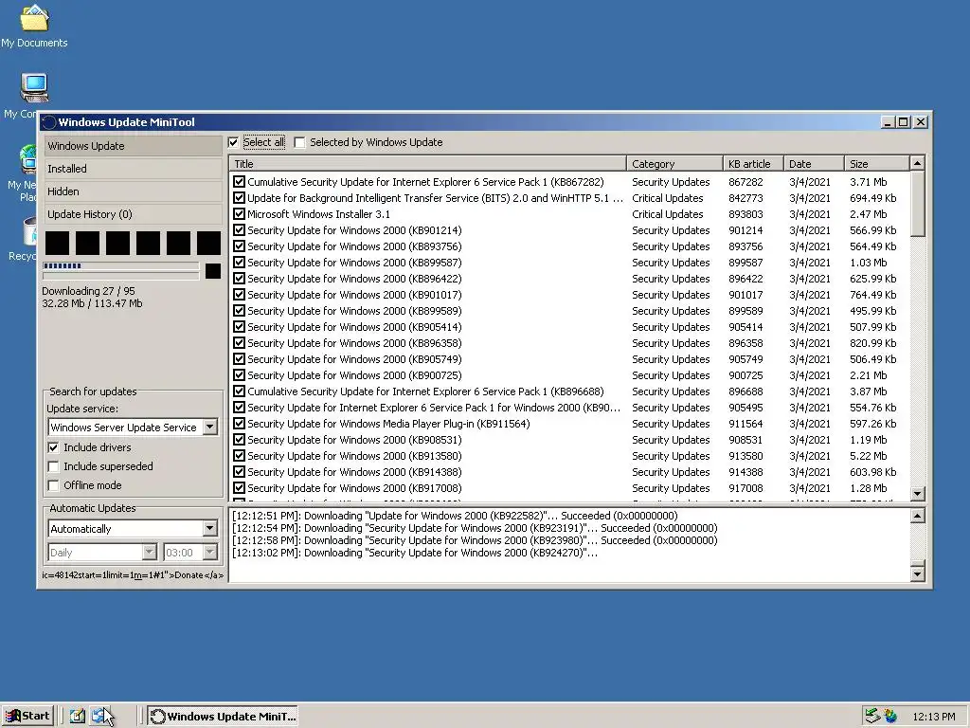Click KB article cell 908531
Viewport: 970px width, 728px height.
click(x=745, y=440)
